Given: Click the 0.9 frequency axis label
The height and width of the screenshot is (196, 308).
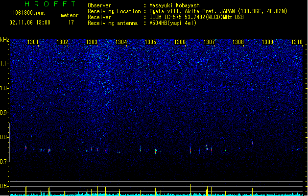Looking at the screenshot, I should [4, 113].
